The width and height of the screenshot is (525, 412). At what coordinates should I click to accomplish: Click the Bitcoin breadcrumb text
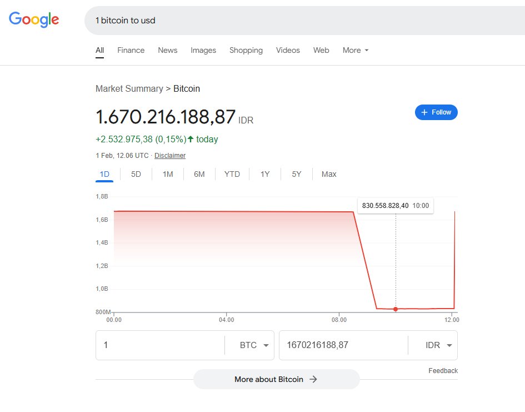click(x=187, y=88)
